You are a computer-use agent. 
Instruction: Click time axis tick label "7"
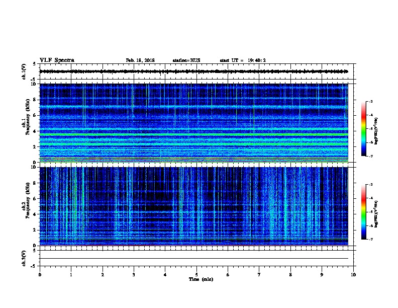point(259,275)
